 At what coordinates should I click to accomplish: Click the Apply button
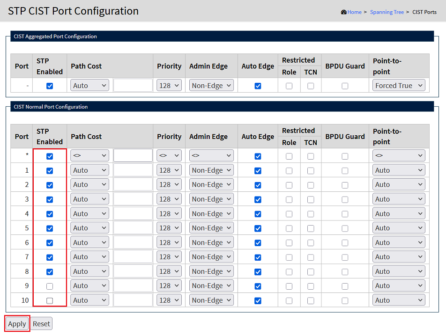(17, 324)
